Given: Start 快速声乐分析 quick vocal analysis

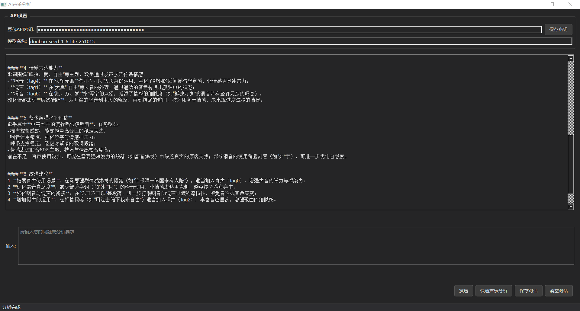Looking at the screenshot, I should tap(494, 290).
